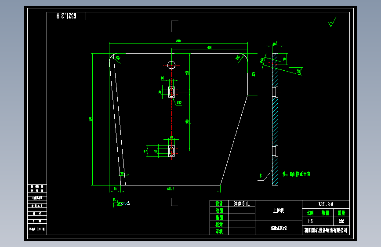Select the cyan hatched section side view
The height and width of the screenshot is (247, 381).
(x=275, y=119)
